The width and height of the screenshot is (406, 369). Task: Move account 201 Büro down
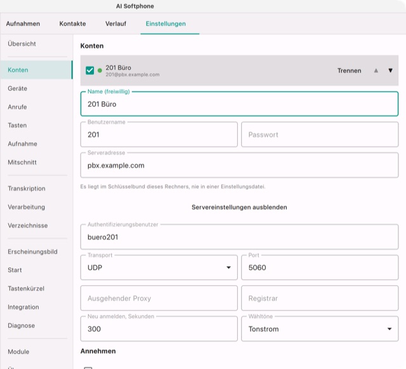pos(391,70)
